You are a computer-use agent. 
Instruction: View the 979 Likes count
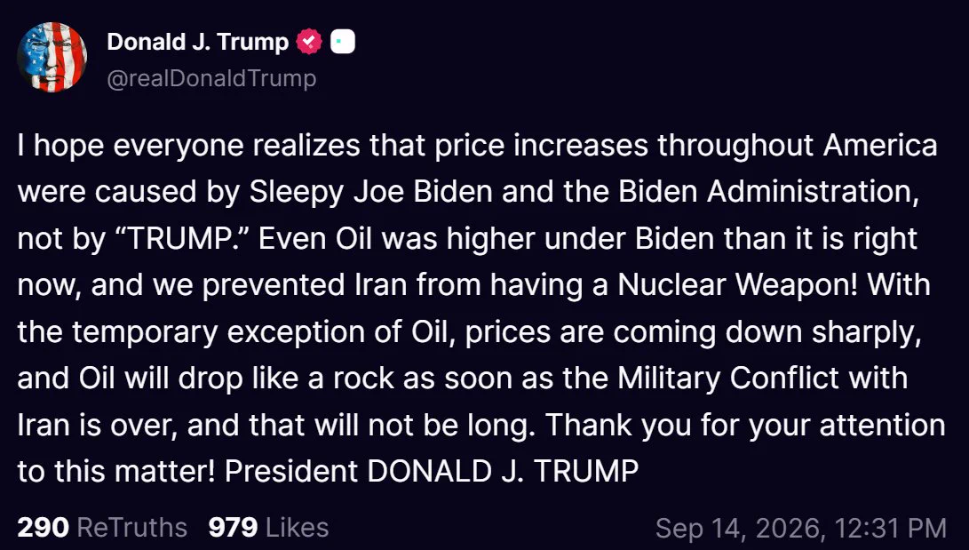click(233, 528)
